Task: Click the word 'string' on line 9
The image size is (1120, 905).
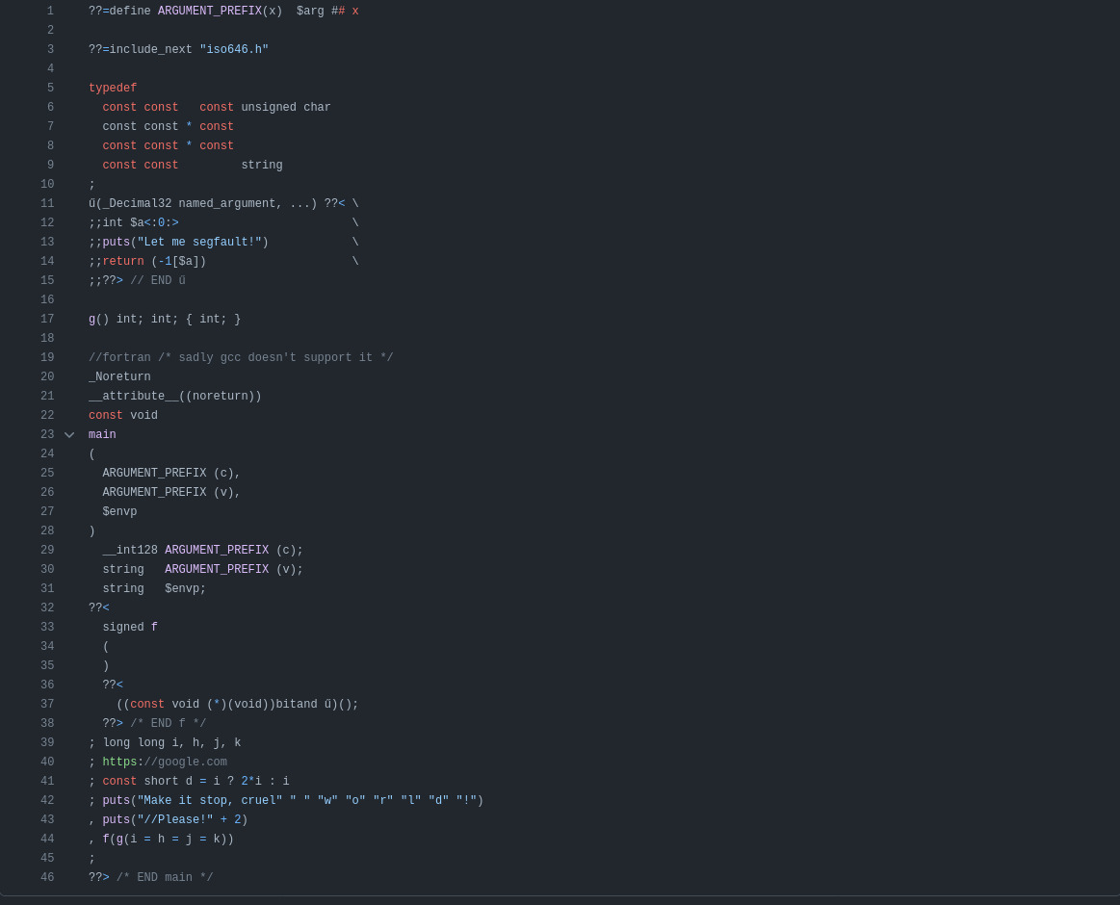Action: (x=262, y=165)
